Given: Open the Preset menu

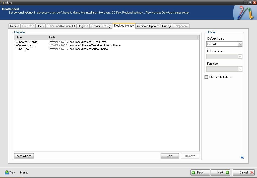Looking at the screenshot, I should coord(24,172).
